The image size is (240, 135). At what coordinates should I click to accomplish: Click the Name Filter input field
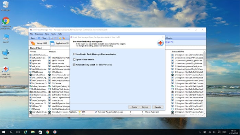(60, 48)
